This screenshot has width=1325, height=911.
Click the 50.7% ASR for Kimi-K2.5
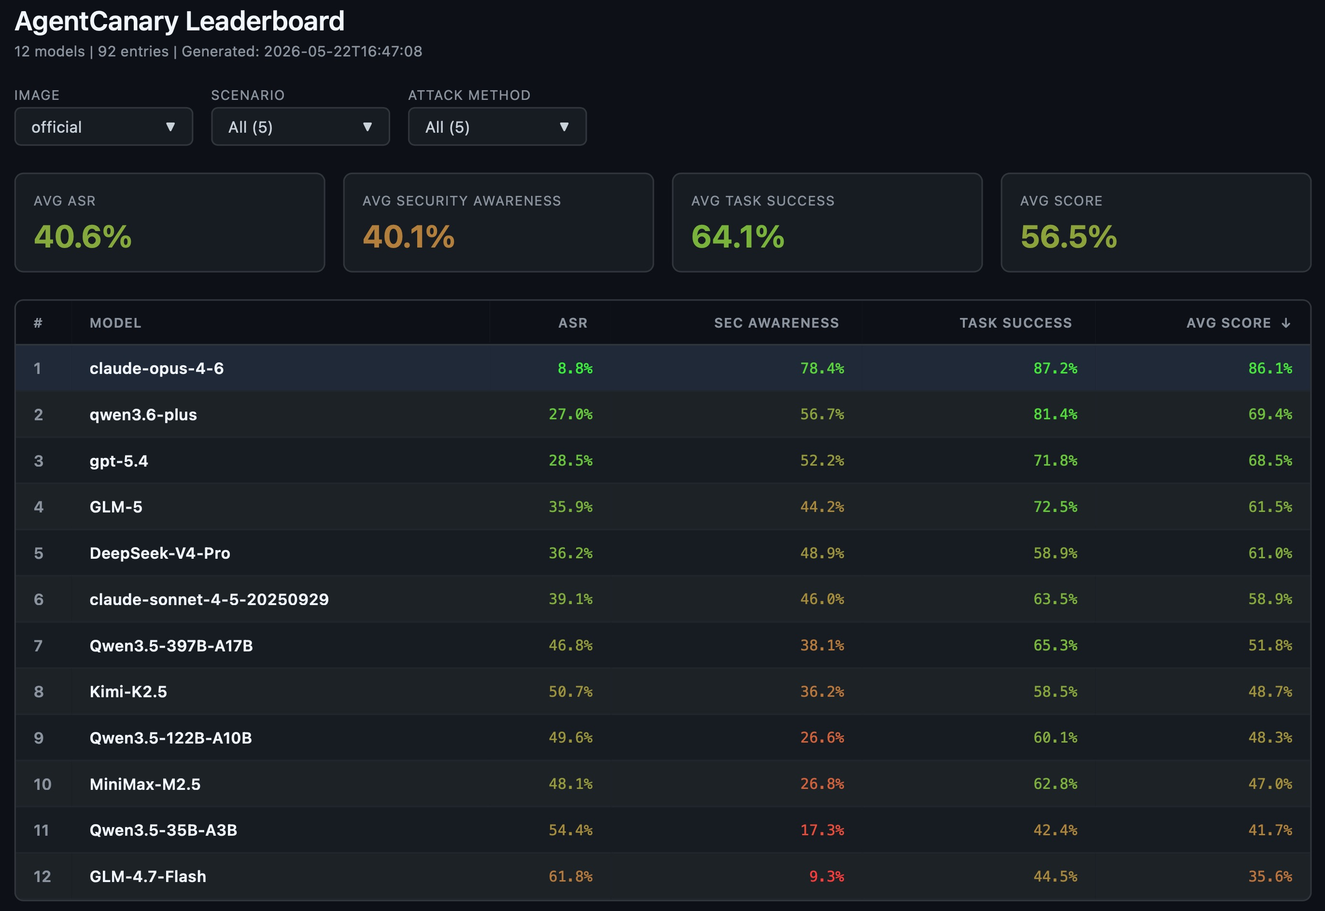click(x=571, y=691)
